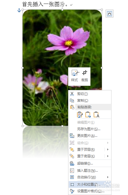
Task: Select the 裁剪 crop tool
Action: (85, 76)
